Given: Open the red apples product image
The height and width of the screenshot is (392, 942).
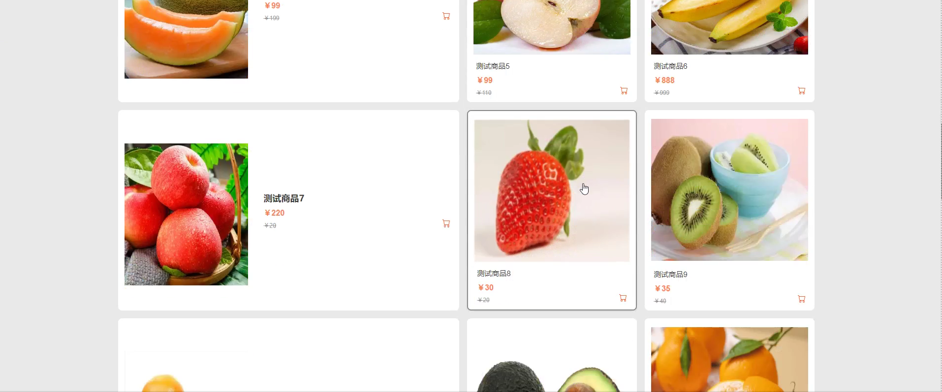Looking at the screenshot, I should click(x=186, y=214).
